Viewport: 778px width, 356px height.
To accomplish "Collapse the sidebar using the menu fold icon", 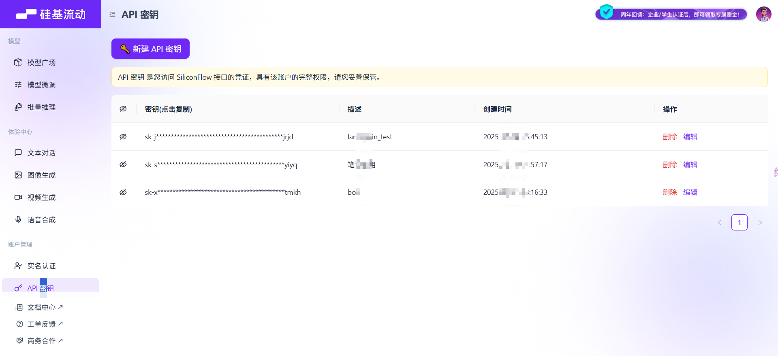I will 112,15.
